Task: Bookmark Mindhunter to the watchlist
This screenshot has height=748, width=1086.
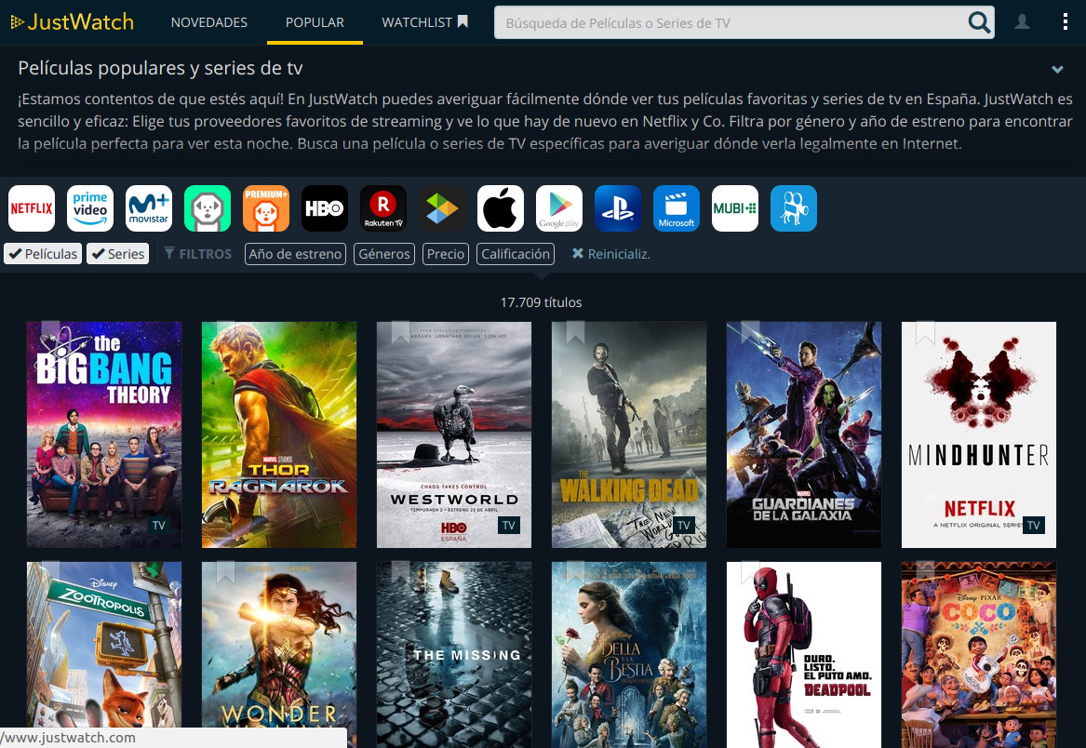Action: [x=925, y=332]
